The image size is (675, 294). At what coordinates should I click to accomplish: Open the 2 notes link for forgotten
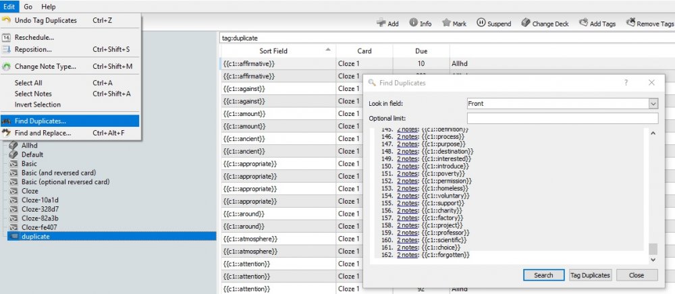(x=406, y=255)
